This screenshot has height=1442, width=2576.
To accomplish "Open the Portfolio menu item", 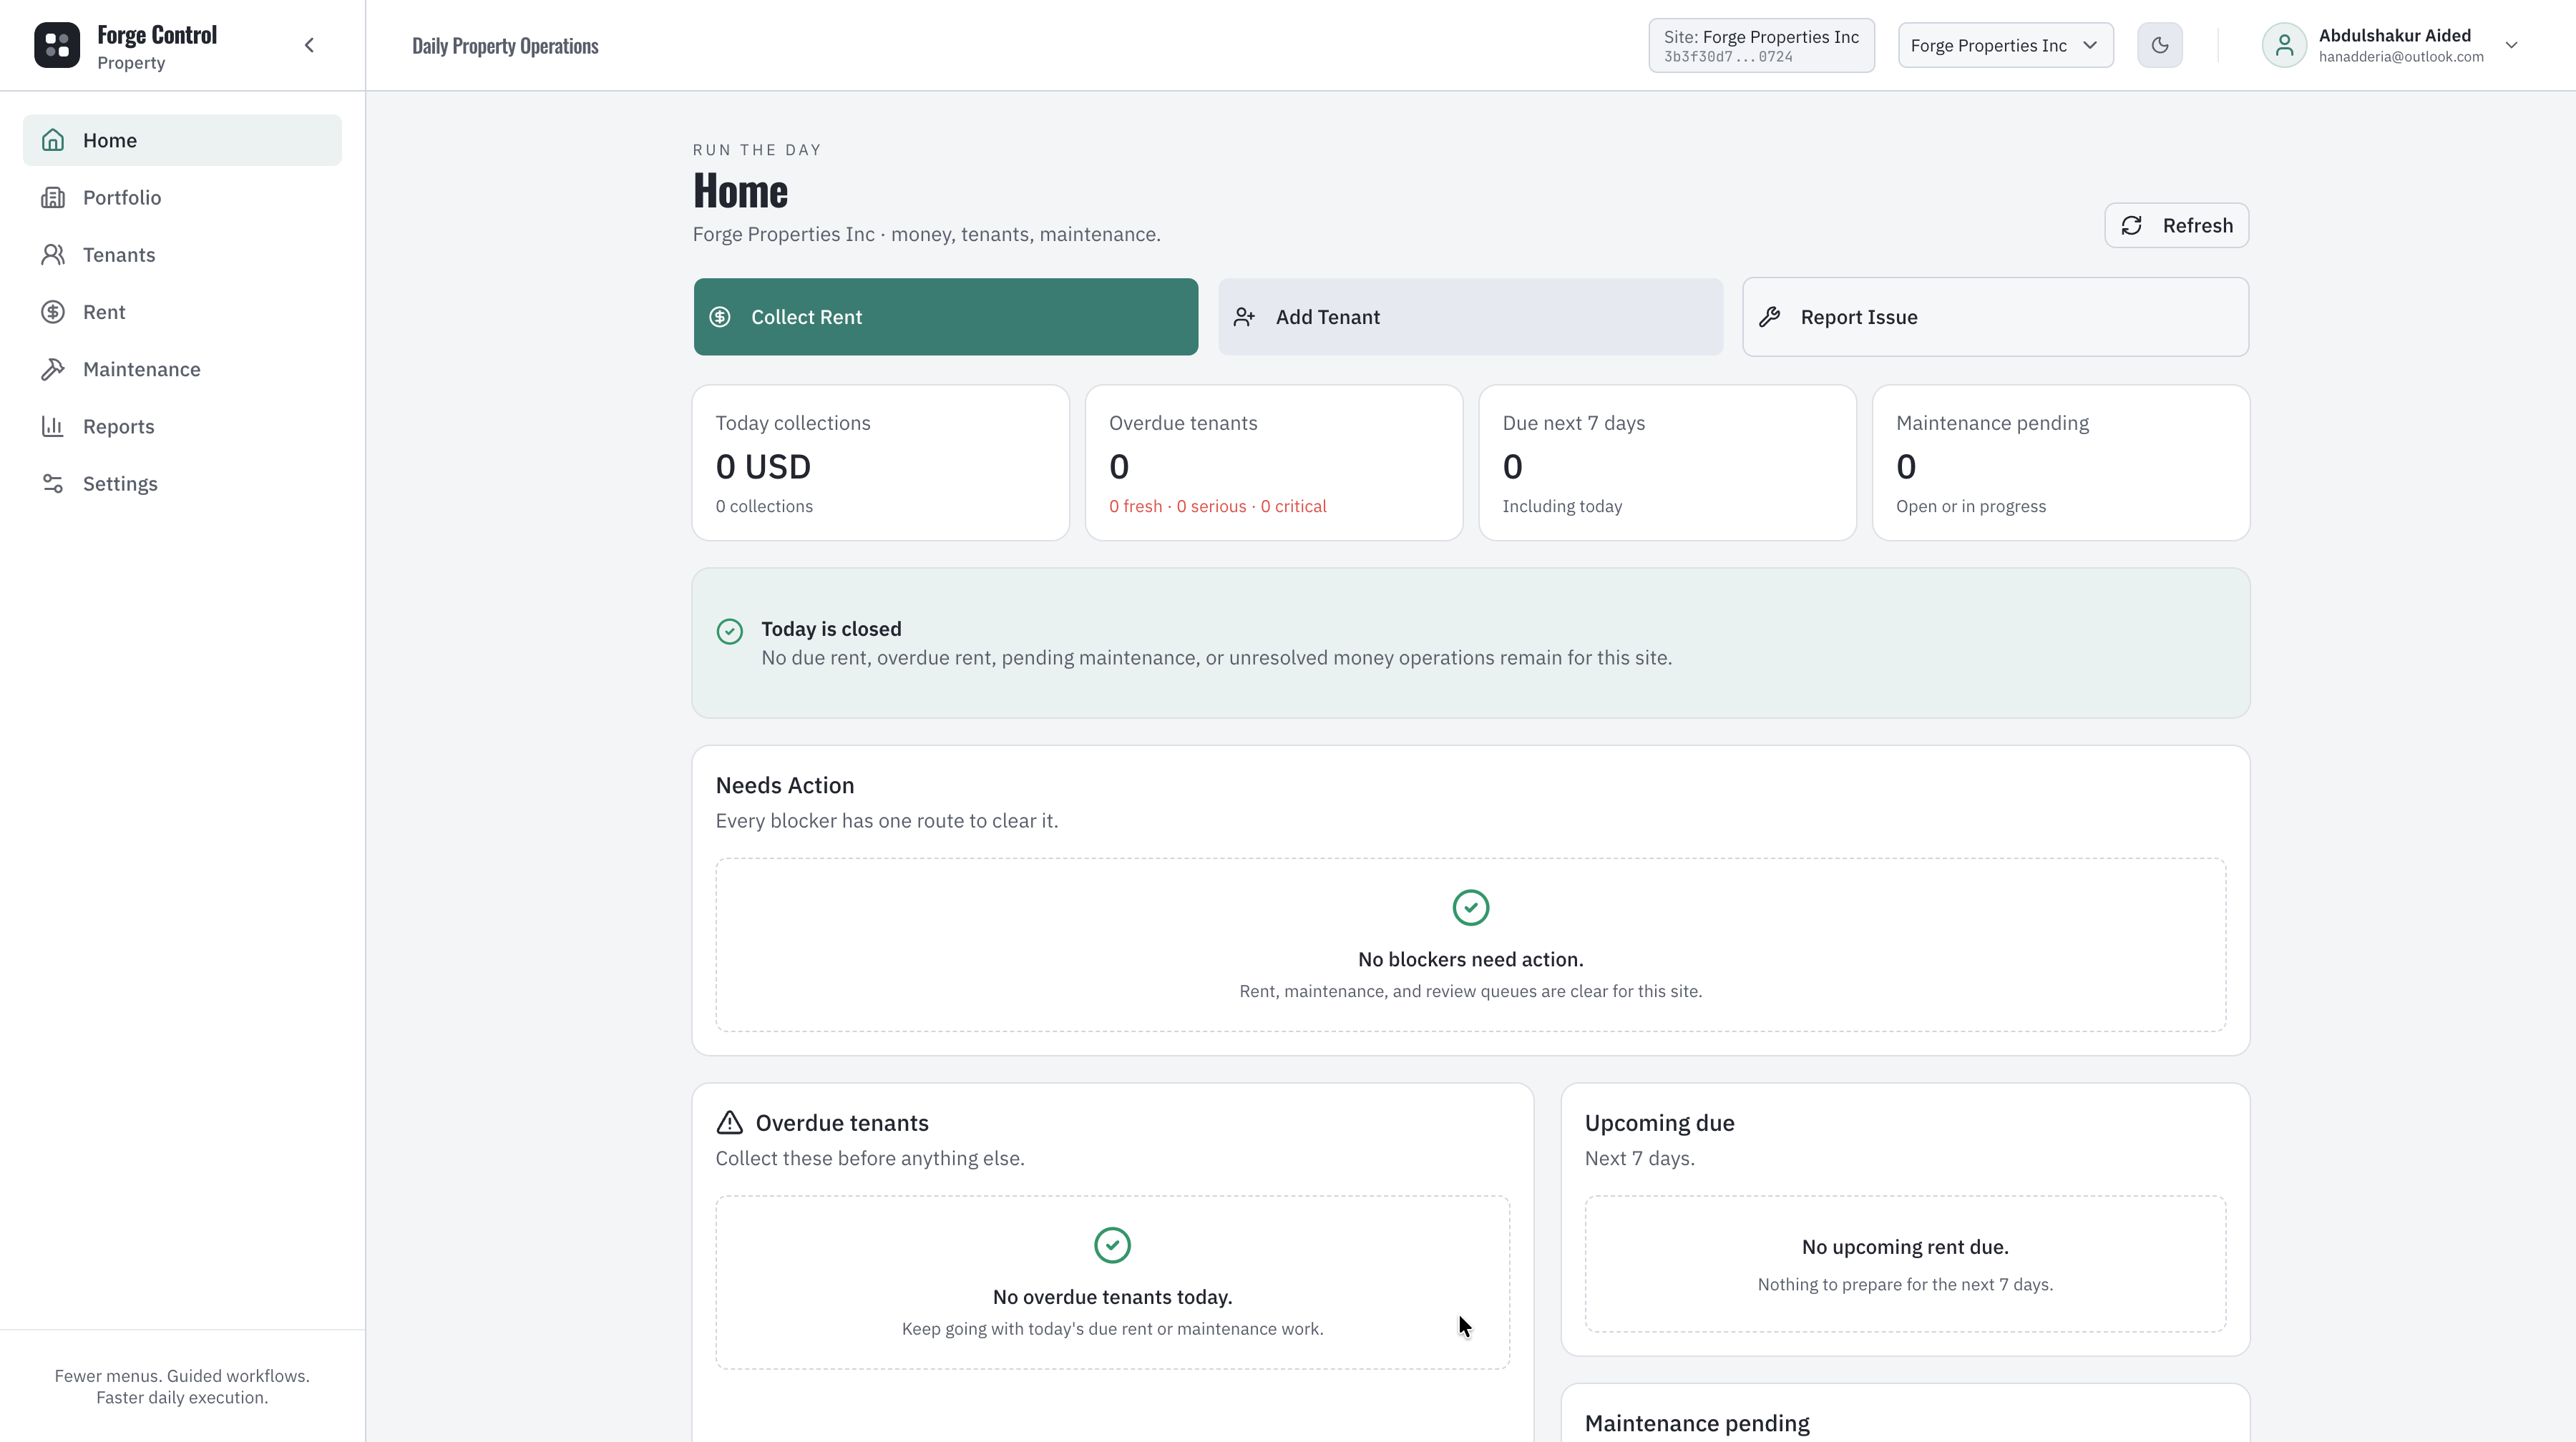I will point(182,197).
